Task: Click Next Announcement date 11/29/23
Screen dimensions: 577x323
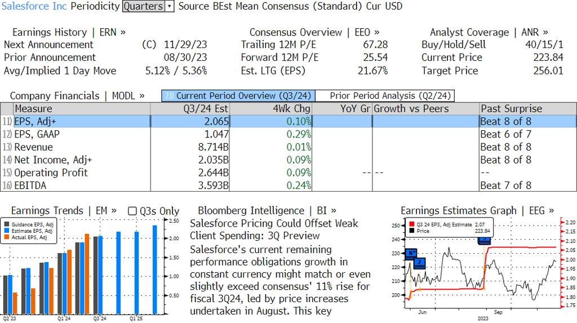Action: [185, 45]
